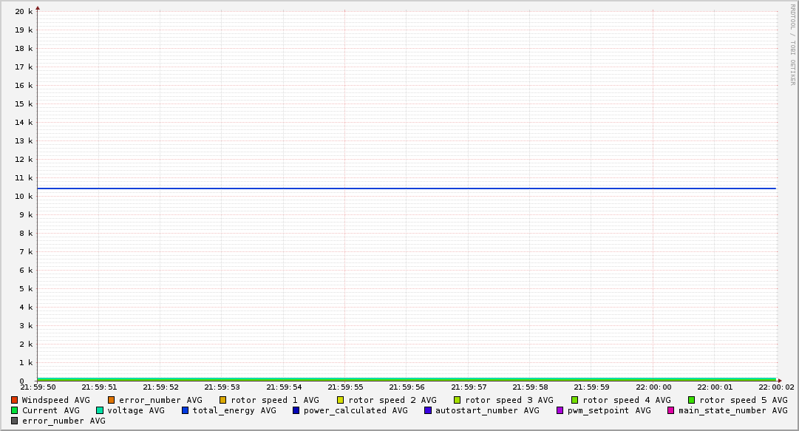
Task: Click the 22:00:00 time axis label
Action: click(x=653, y=387)
